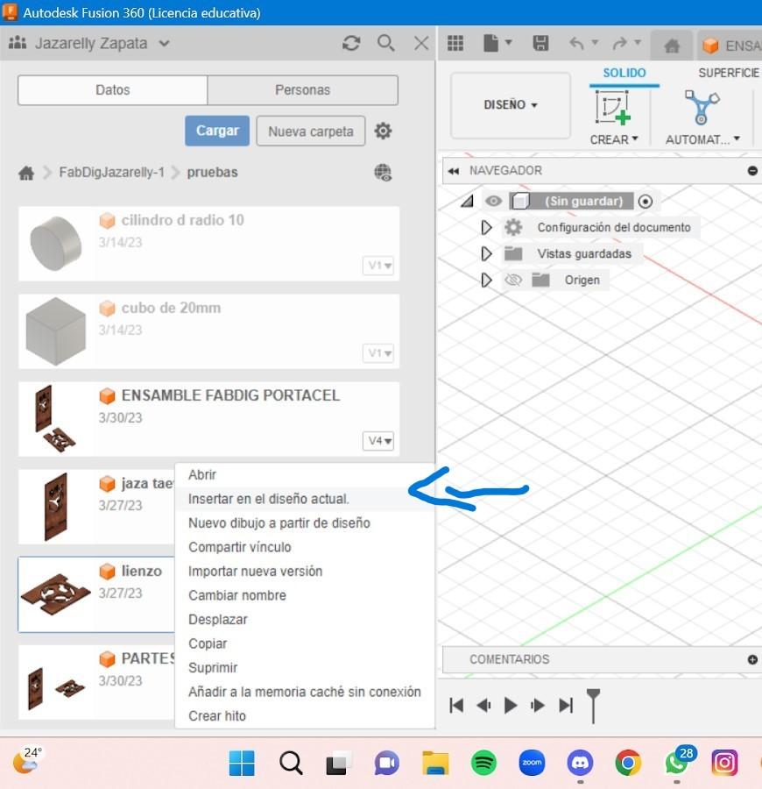This screenshot has width=762, height=789.
Task: Open the Home tab icon
Action: tap(672, 46)
